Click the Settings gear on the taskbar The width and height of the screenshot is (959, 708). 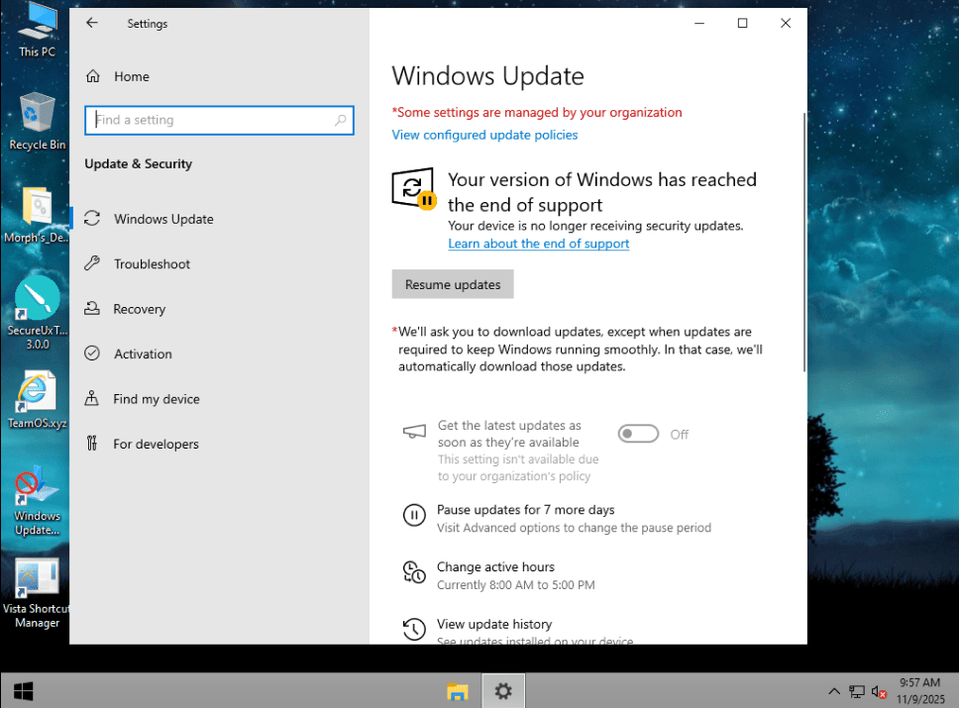coord(503,691)
